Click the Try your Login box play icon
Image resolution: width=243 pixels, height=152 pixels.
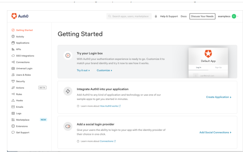pos(68,55)
